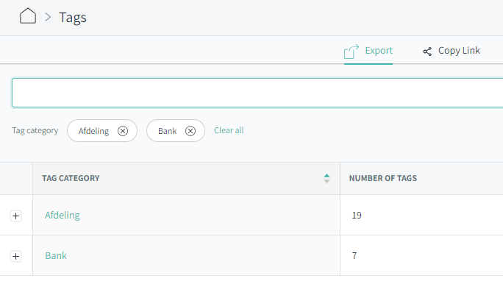This screenshot has height=284, width=503.
Task: Clear all tag category filters
Action: click(229, 130)
